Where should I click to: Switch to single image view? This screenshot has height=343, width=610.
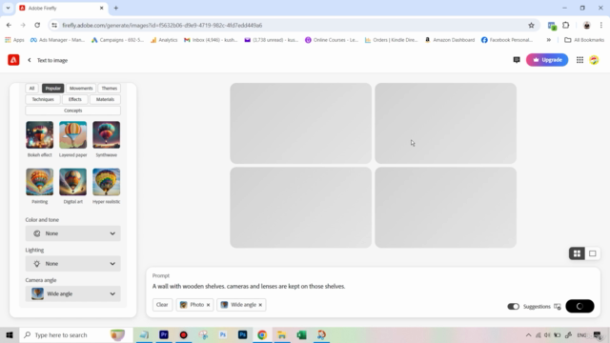(592, 253)
